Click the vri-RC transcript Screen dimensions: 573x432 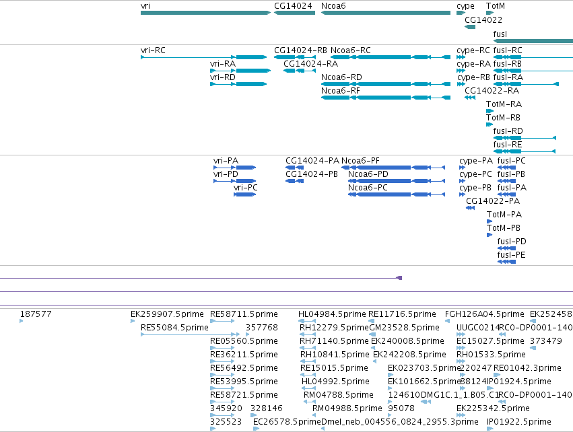(203, 57)
